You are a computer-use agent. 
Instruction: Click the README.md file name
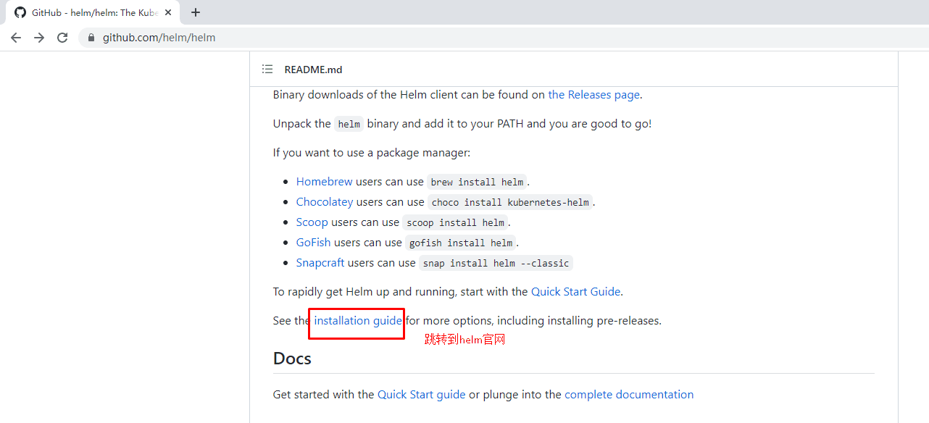pos(313,70)
